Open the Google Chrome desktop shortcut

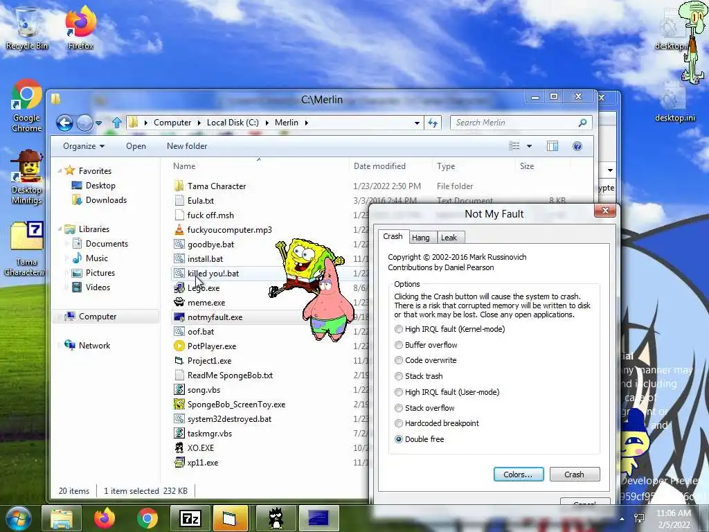pos(27,106)
